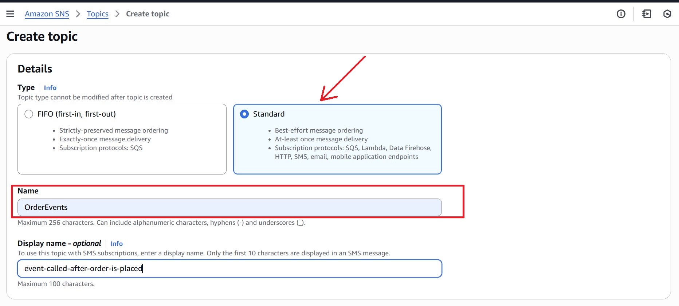
Task: Go to Amazon SNS breadcrumb link
Action: coord(47,14)
